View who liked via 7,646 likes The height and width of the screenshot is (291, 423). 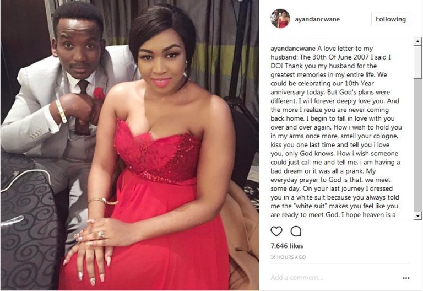coord(287,246)
